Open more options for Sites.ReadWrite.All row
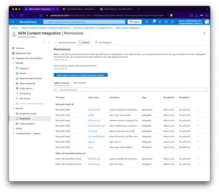Screen dimensions: 219x193 [197, 126]
